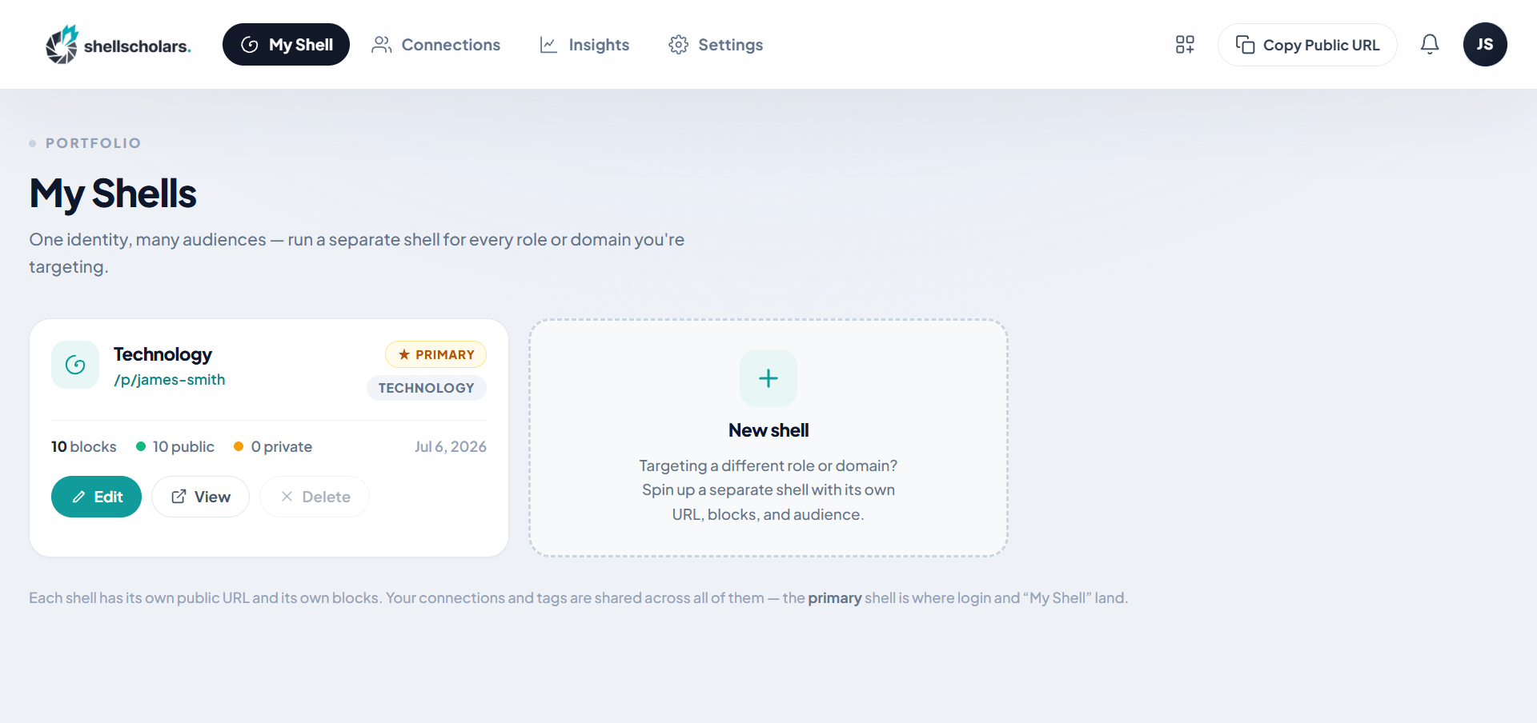
Task: View the Technology shell publicly
Action: tap(200, 497)
